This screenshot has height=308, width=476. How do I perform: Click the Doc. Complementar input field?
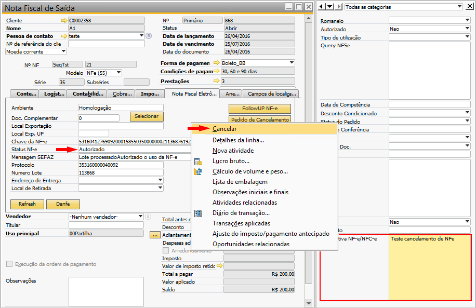pos(99,118)
